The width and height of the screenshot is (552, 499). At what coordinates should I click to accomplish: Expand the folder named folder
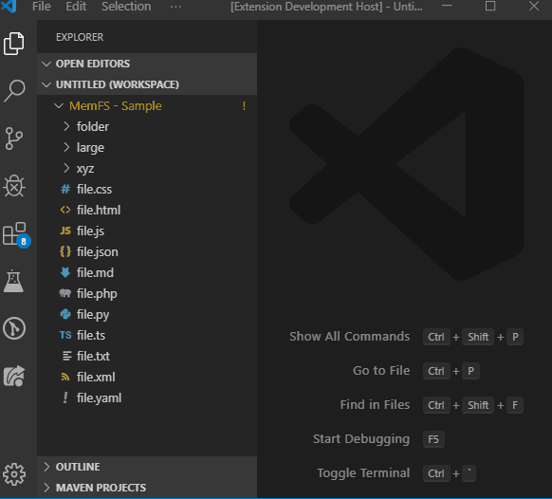point(66,126)
